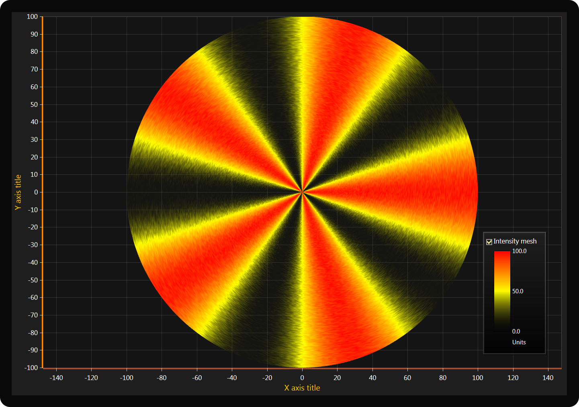The height and width of the screenshot is (407, 579).
Task: Click the 0 tick label on X axis
Action: [x=302, y=378]
